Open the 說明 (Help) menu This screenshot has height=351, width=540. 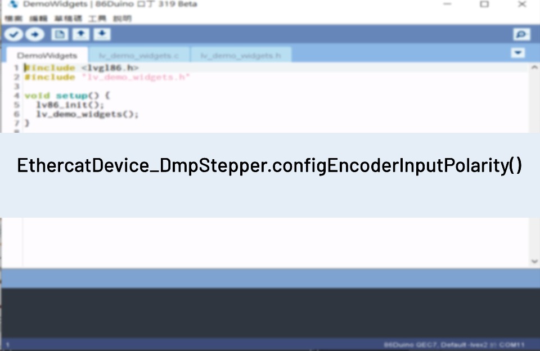tap(121, 17)
